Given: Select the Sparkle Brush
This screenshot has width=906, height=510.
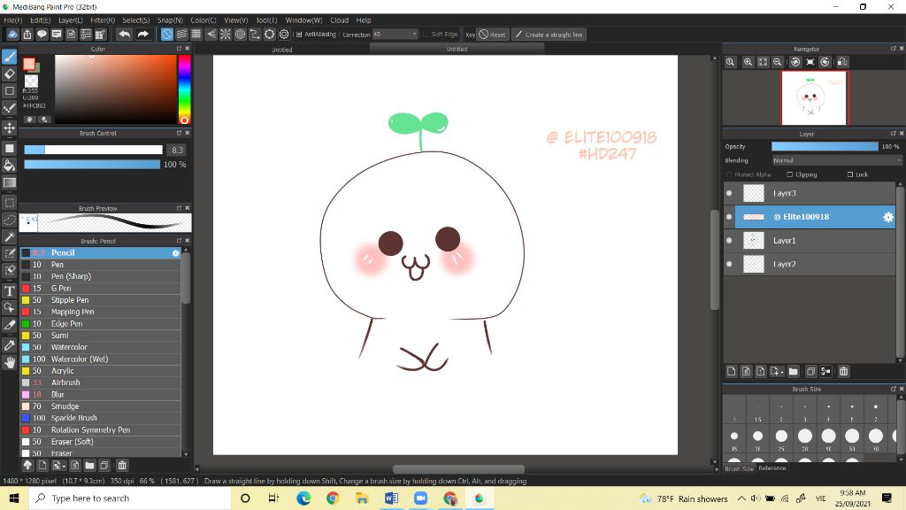Looking at the screenshot, I should [101, 418].
